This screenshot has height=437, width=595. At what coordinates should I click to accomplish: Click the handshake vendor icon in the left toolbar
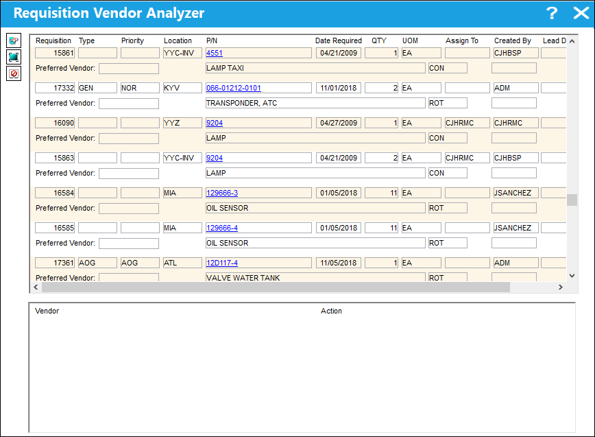tap(14, 40)
